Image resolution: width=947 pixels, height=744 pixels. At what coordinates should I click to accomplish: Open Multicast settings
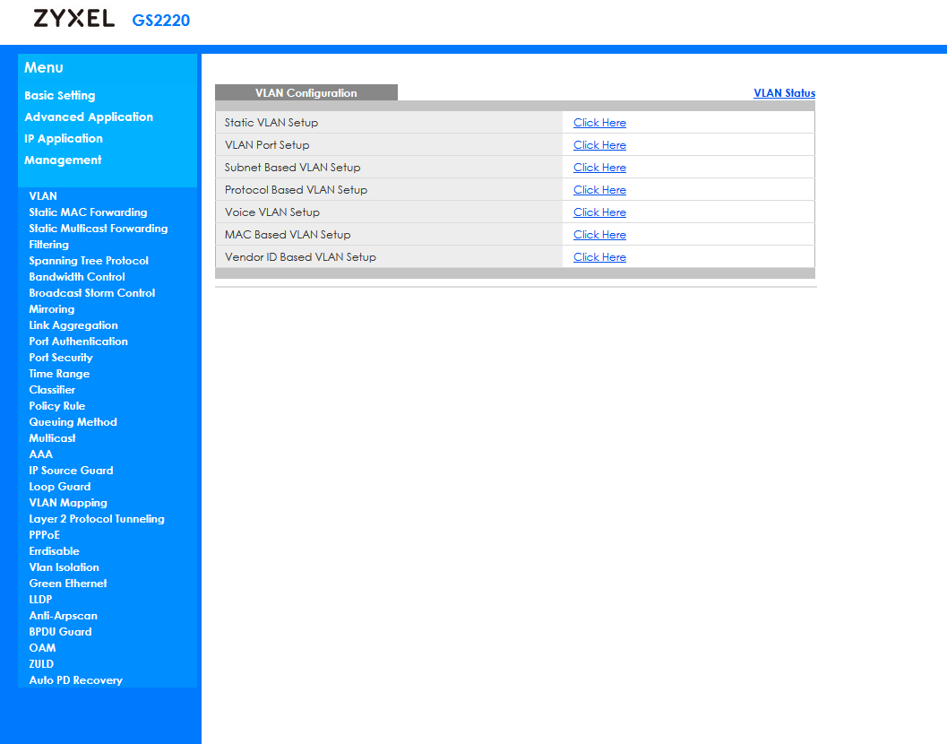(x=53, y=438)
